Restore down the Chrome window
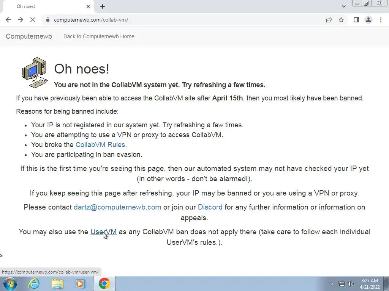The image size is (389, 291). pyautogui.click(x=366, y=3)
